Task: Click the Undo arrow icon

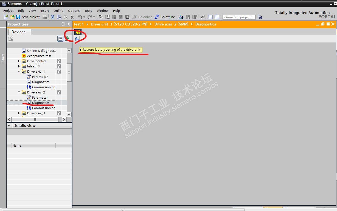Action: point(80,17)
